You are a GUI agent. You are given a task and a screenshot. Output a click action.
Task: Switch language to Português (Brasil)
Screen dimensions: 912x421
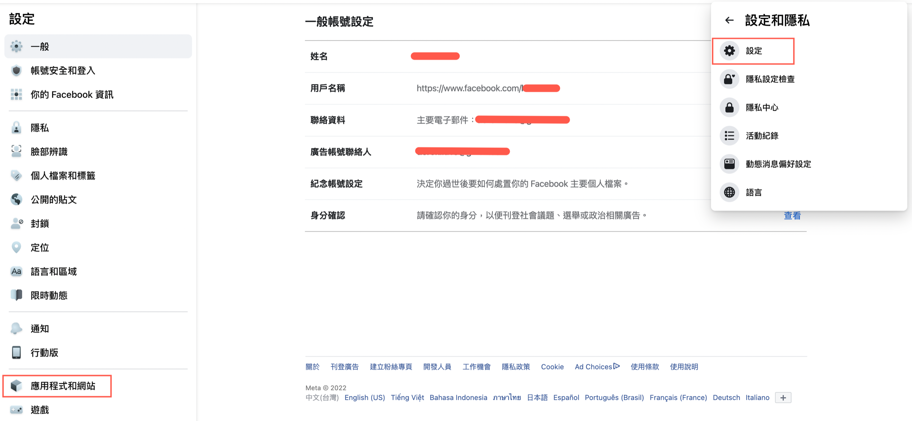click(x=614, y=398)
